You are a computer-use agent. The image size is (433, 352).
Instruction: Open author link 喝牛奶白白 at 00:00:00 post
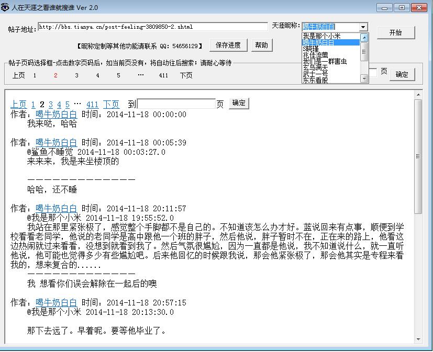tap(57, 114)
